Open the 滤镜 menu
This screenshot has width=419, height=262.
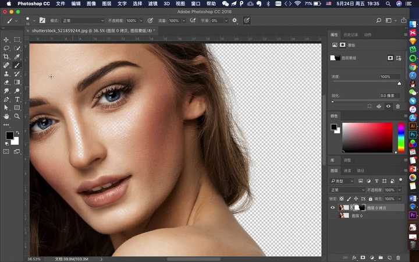tap(153, 3)
